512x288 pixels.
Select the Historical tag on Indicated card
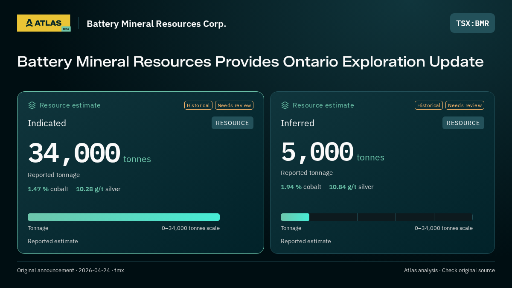coord(198,105)
